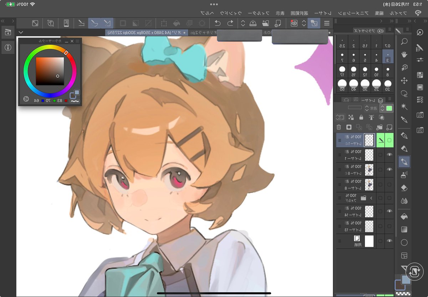
Task: Open the ファイル (File) menu
Action: tap(398, 13)
